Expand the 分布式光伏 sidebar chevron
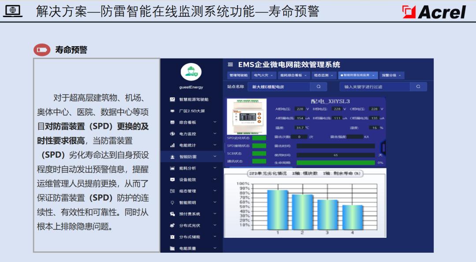Screen dimensions: 476x262 [215, 225]
